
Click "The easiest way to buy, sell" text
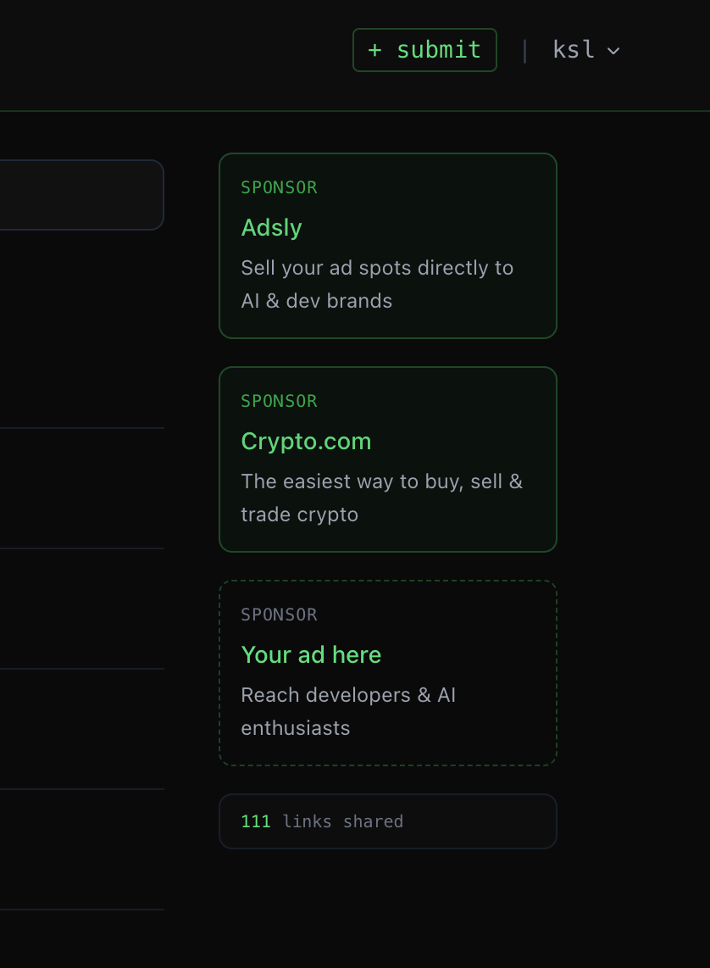pyautogui.click(x=381, y=481)
